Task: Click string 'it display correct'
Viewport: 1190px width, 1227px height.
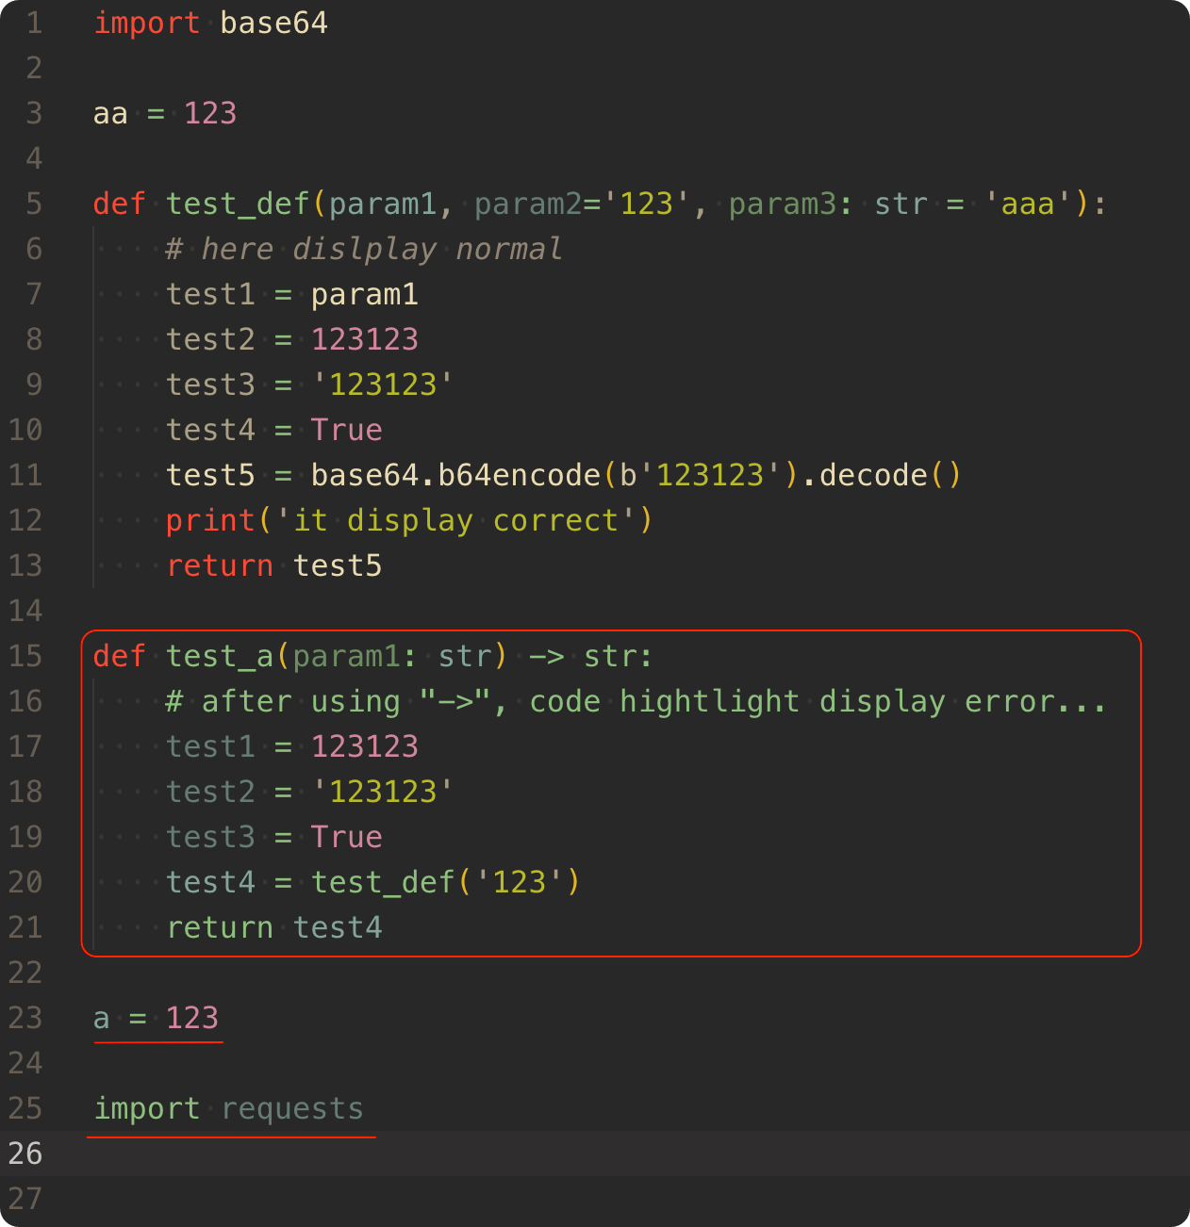Action: [x=456, y=520]
